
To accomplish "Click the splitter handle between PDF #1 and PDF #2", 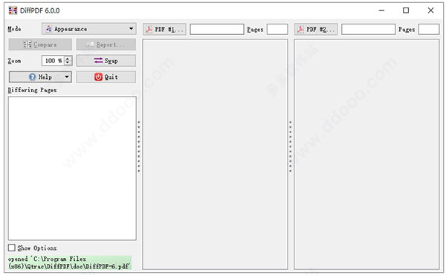I will [291, 146].
